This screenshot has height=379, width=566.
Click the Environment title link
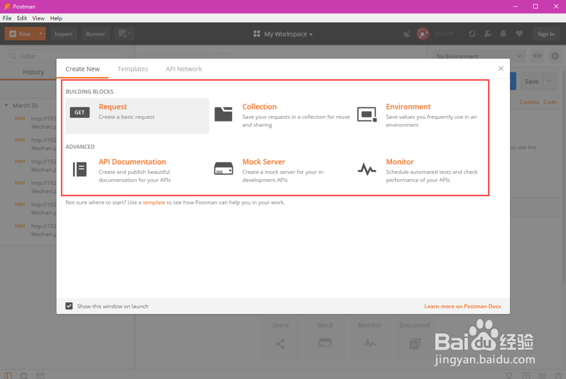pyautogui.click(x=408, y=107)
